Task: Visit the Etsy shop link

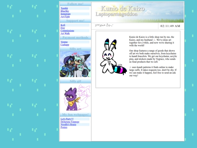Action: [x=63, y=28]
